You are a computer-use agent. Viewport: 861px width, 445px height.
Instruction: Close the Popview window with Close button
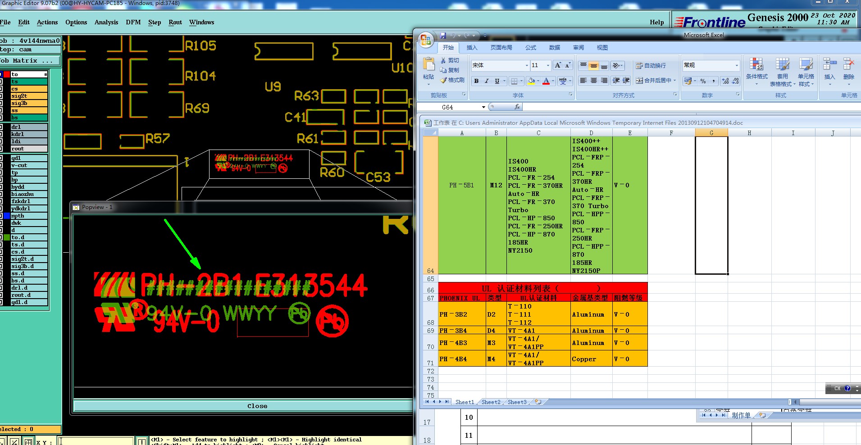[257, 406]
